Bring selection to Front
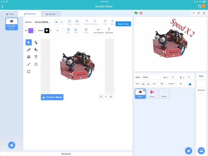This screenshot has height=156, width=208. (x=105, y=22)
